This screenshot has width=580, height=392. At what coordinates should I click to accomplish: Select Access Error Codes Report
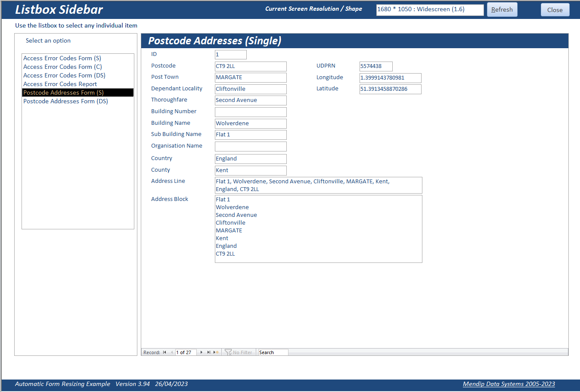(78, 84)
